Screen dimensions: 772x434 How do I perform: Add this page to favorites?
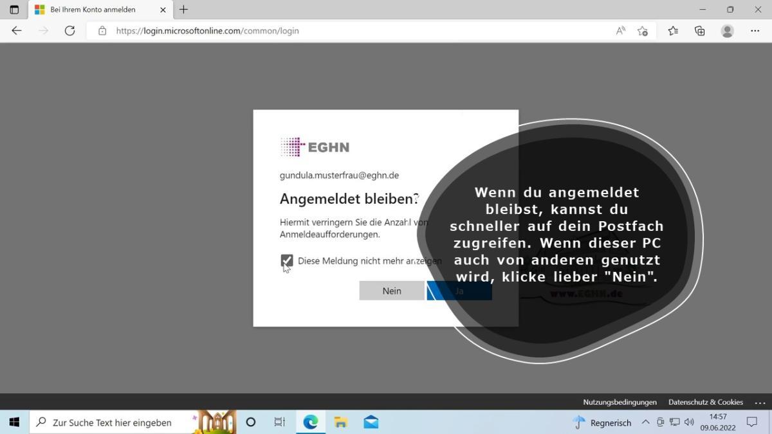click(x=642, y=31)
